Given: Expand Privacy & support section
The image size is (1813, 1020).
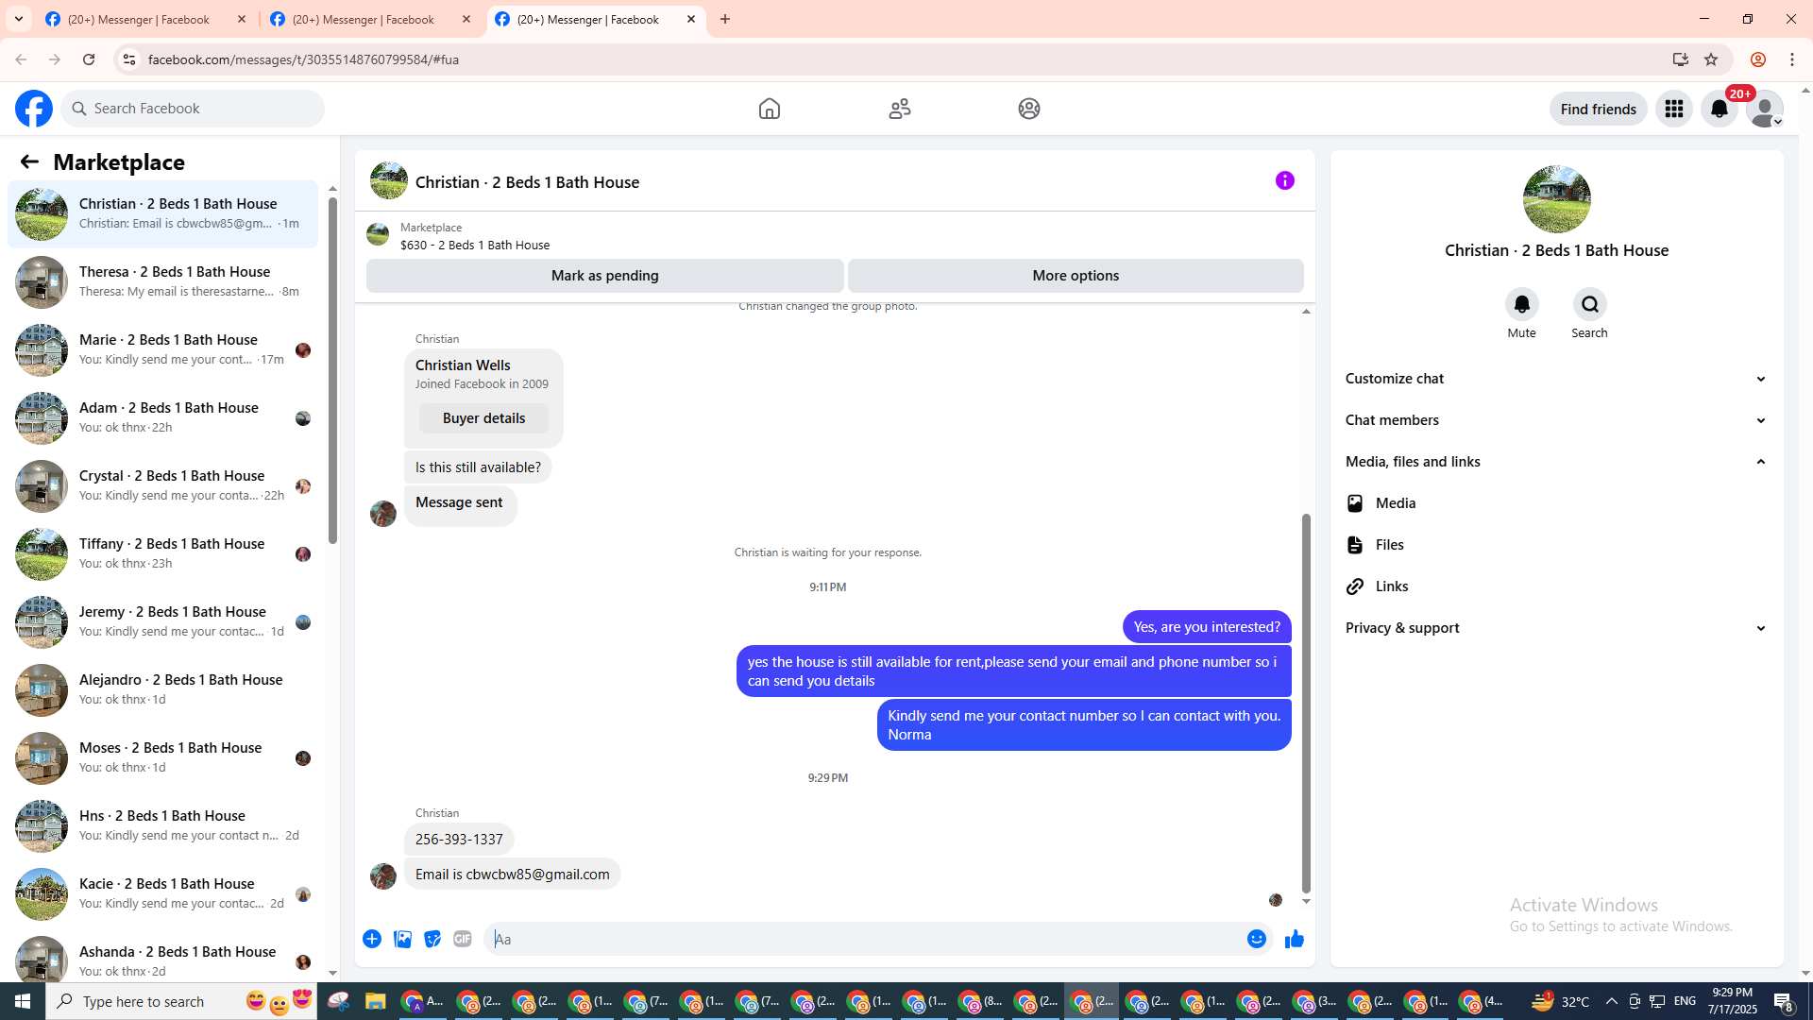Looking at the screenshot, I should click(1556, 628).
